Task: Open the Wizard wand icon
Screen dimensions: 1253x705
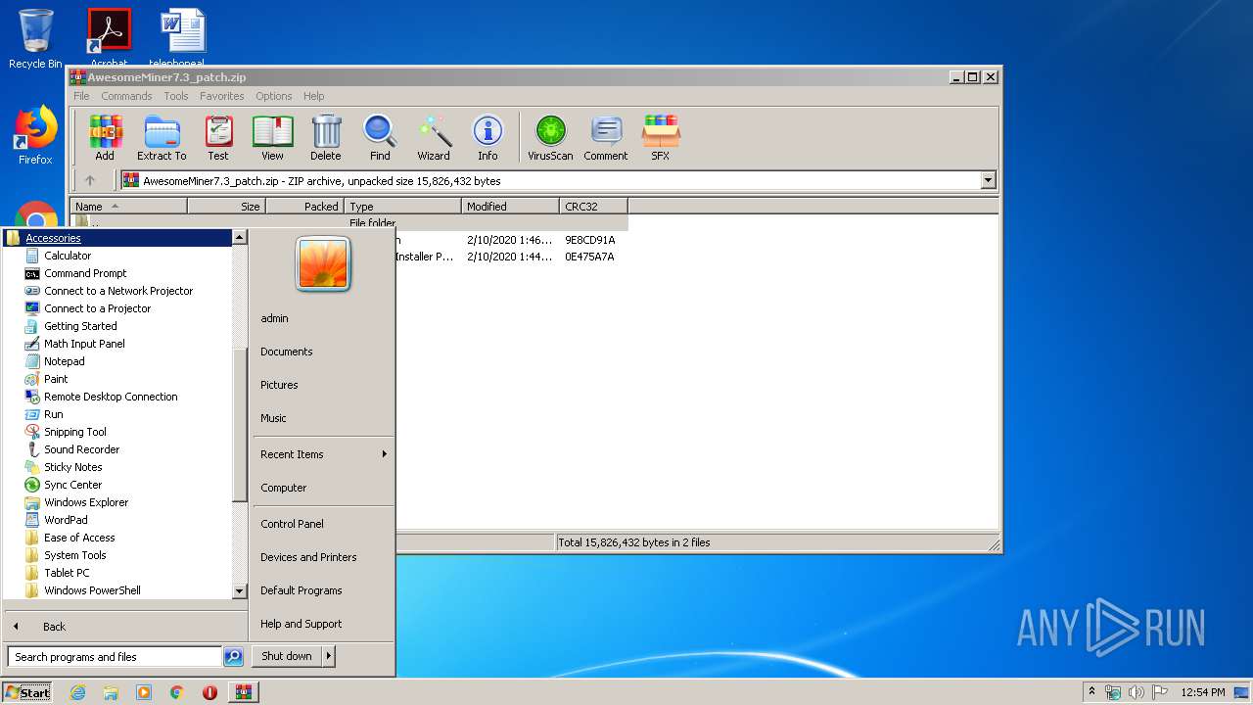Action: (x=434, y=137)
